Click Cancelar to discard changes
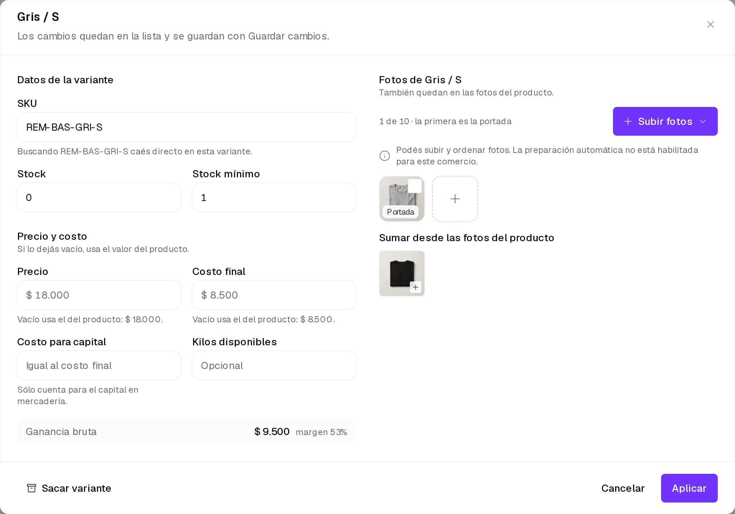Screen dimensions: 735x514 click(x=623, y=488)
